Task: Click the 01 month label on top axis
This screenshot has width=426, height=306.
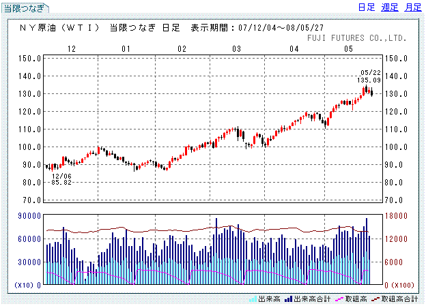Action: coord(126,50)
